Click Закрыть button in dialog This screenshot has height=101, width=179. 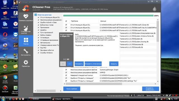pyautogui.click(x=114, y=64)
